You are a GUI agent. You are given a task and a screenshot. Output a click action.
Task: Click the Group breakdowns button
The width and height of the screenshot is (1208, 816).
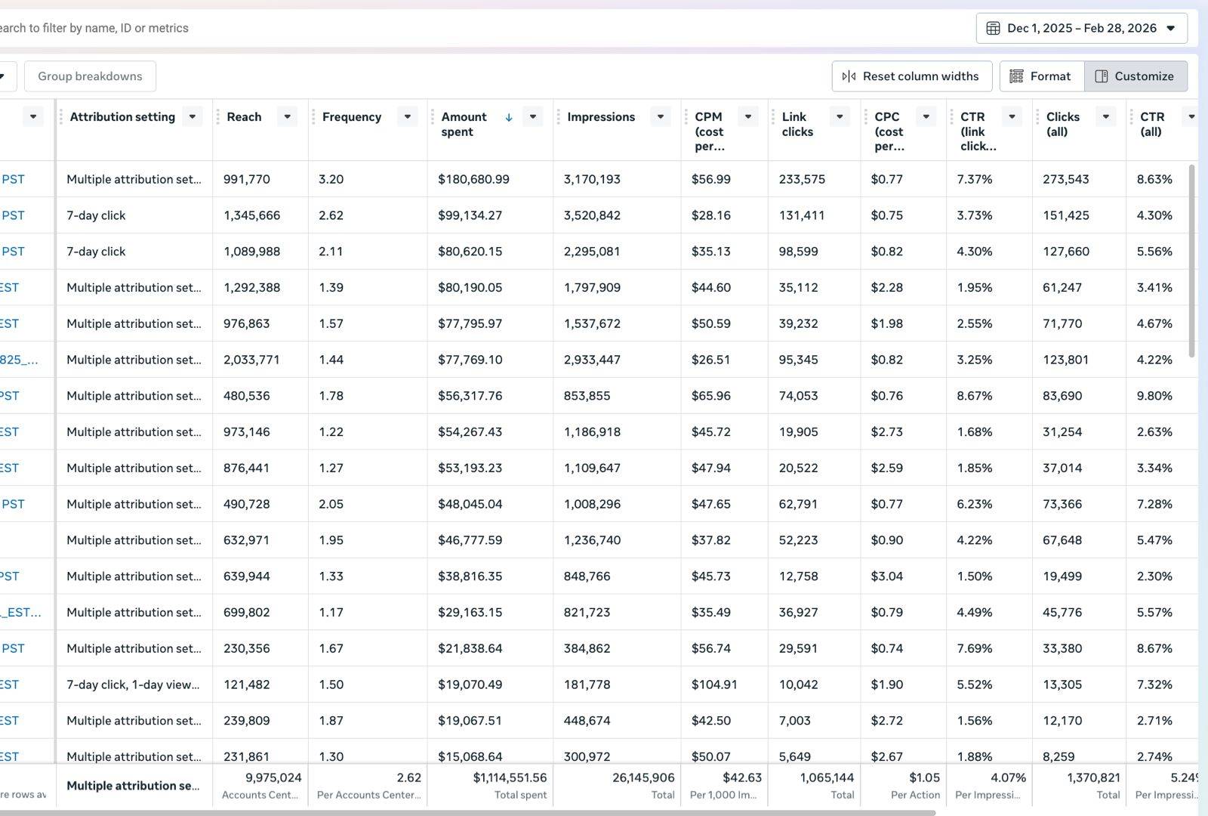(90, 76)
